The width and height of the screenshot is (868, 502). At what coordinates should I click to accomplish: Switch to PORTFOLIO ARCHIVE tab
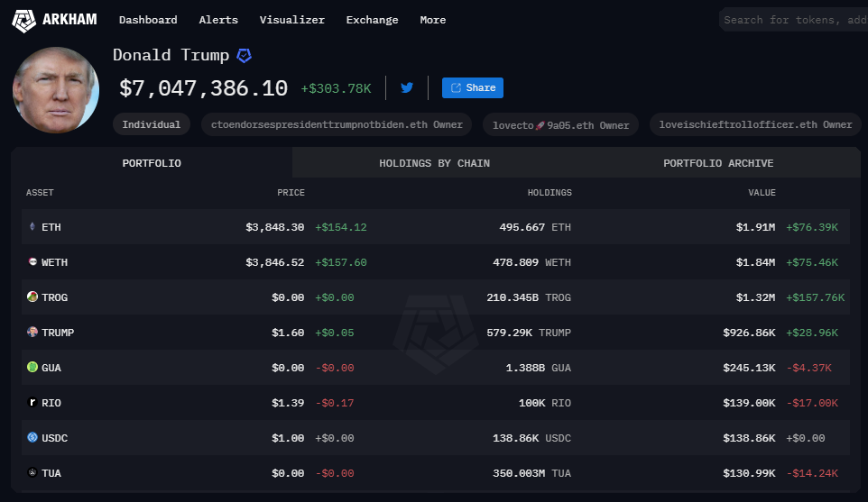718,163
